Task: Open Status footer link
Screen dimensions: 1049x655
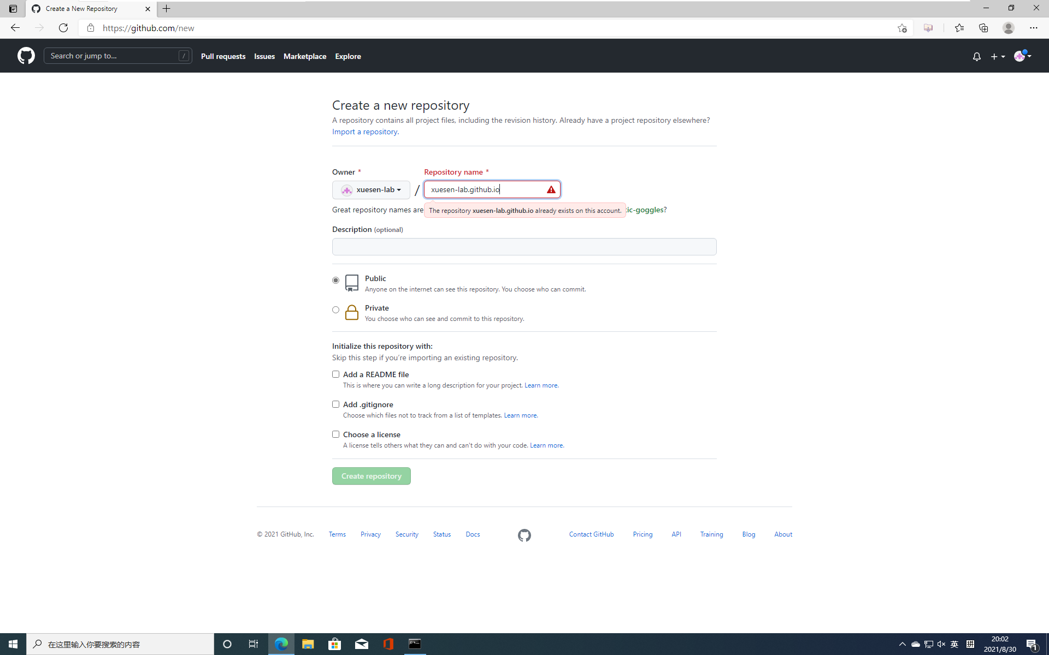Action: click(x=442, y=534)
